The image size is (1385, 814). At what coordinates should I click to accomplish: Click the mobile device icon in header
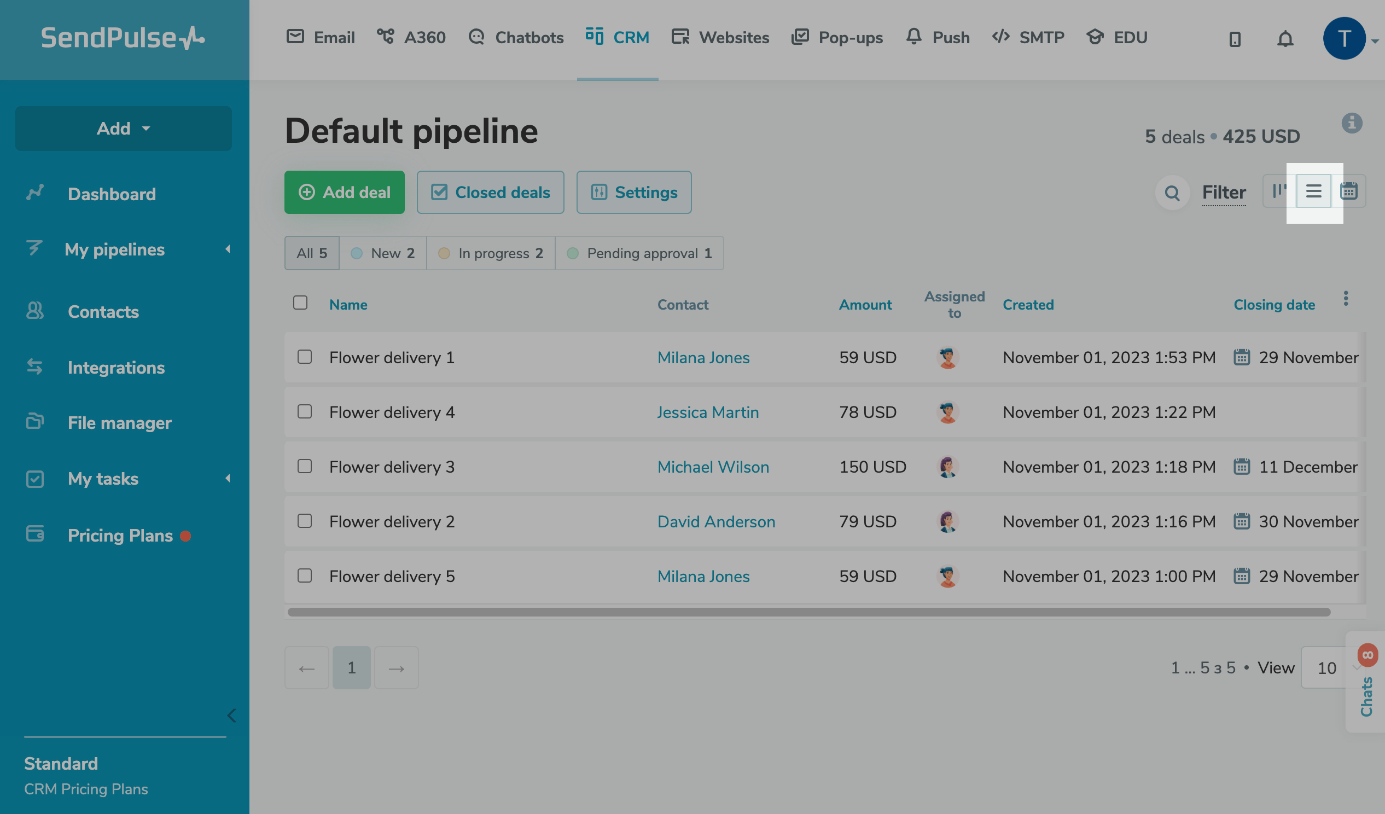point(1235,39)
